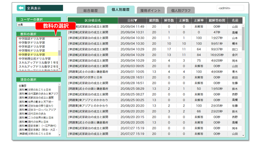Image resolution: width=261 pixels, height=144 pixels.
Task: Click the 日付 sort arrow header
Action: pos(133,20)
